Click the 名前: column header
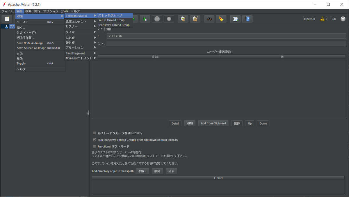Viewport: 349px width, 197px height. pos(156,57)
